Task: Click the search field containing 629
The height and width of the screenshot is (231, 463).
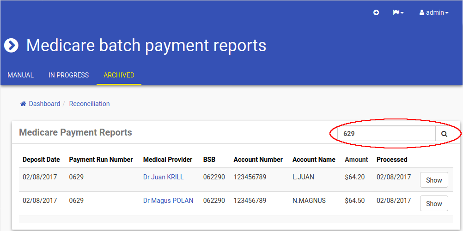Action: [x=386, y=134]
